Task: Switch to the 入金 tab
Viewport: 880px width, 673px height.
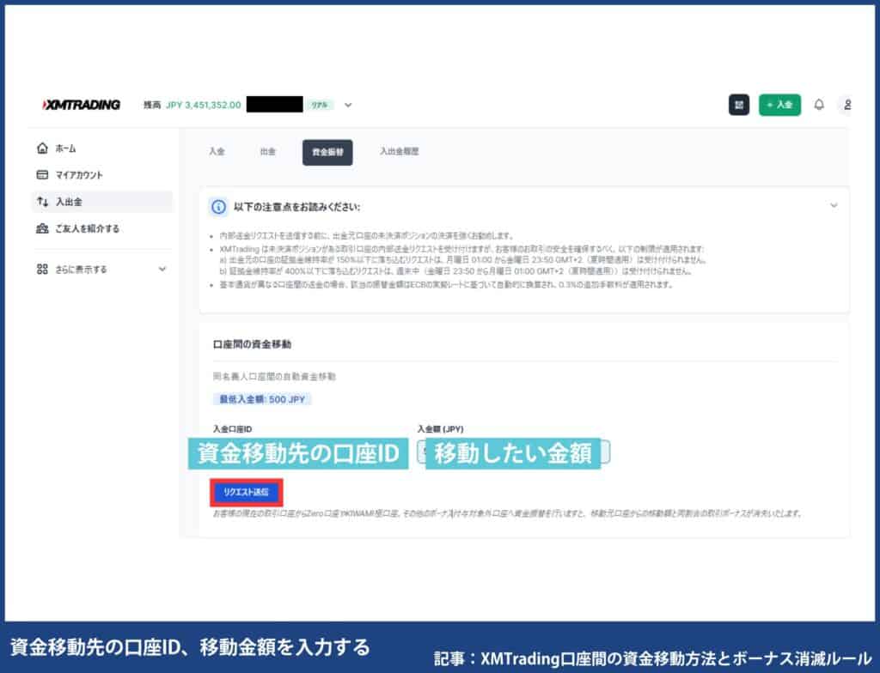Action: (x=217, y=151)
